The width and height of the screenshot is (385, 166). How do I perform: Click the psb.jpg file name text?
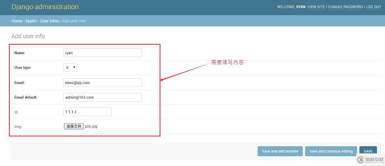(91, 126)
